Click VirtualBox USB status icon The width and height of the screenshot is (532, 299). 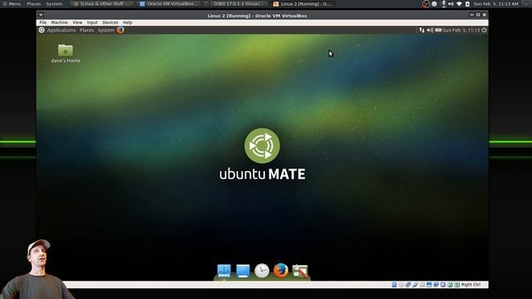click(x=416, y=284)
